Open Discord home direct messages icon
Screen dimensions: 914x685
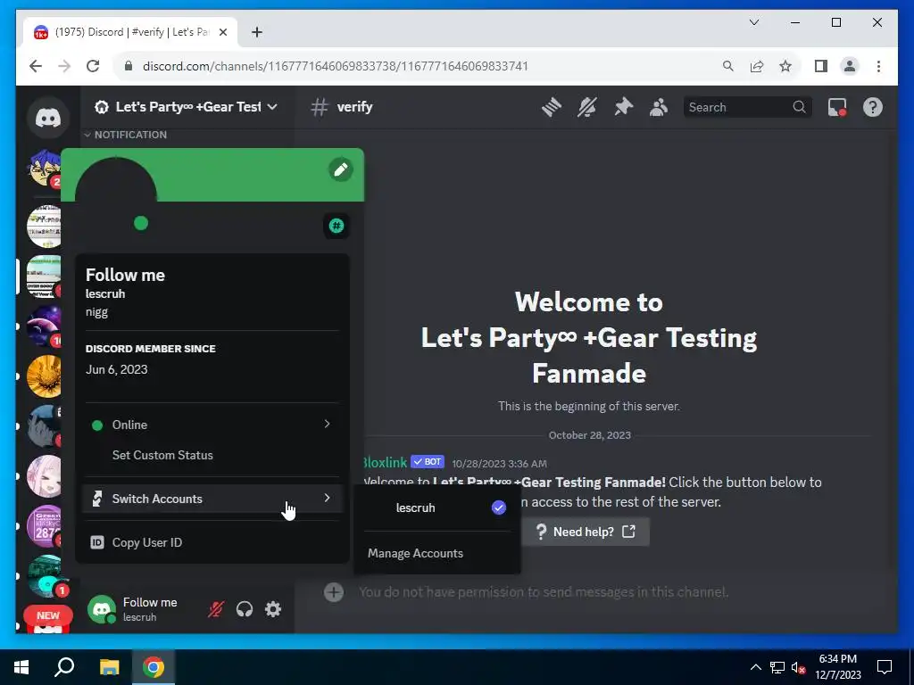coord(48,119)
